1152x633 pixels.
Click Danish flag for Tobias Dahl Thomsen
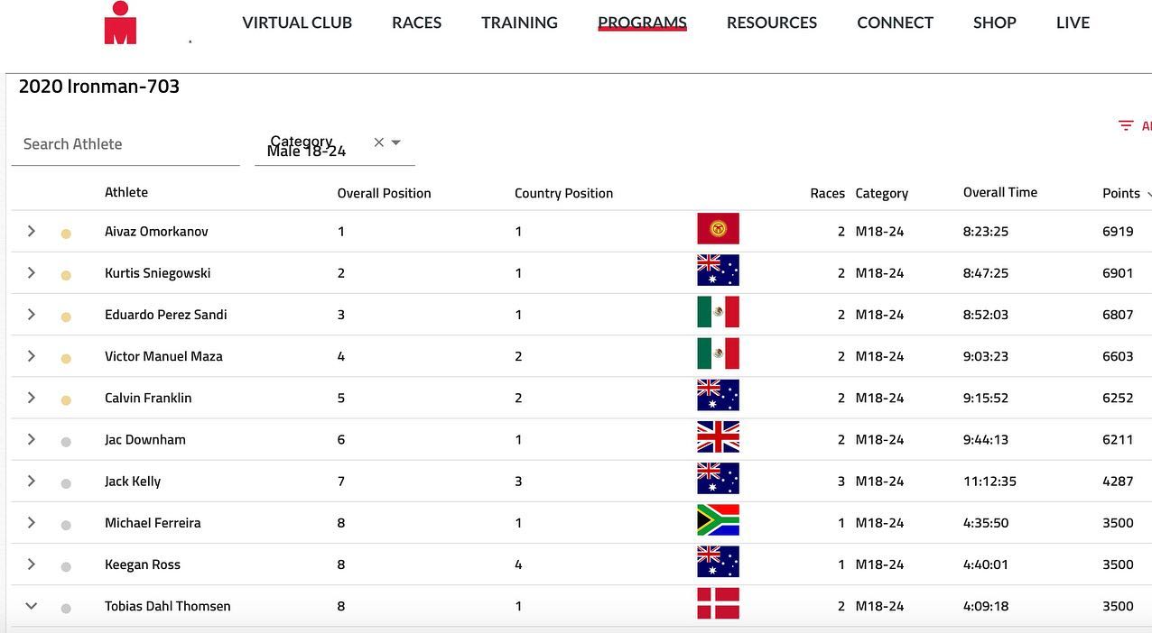coord(718,603)
